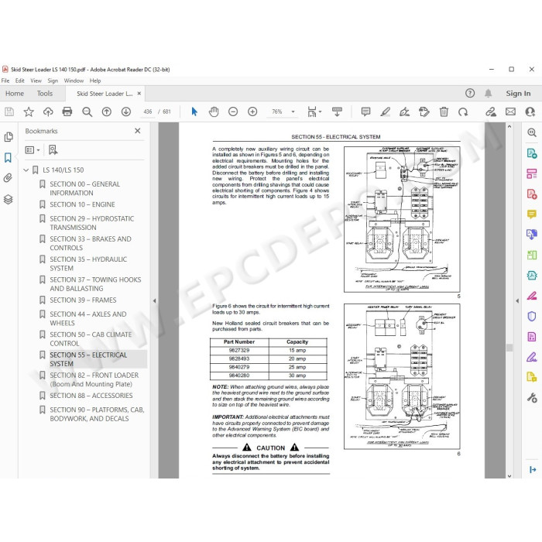
Task: Click the page number input field
Action: point(148,111)
